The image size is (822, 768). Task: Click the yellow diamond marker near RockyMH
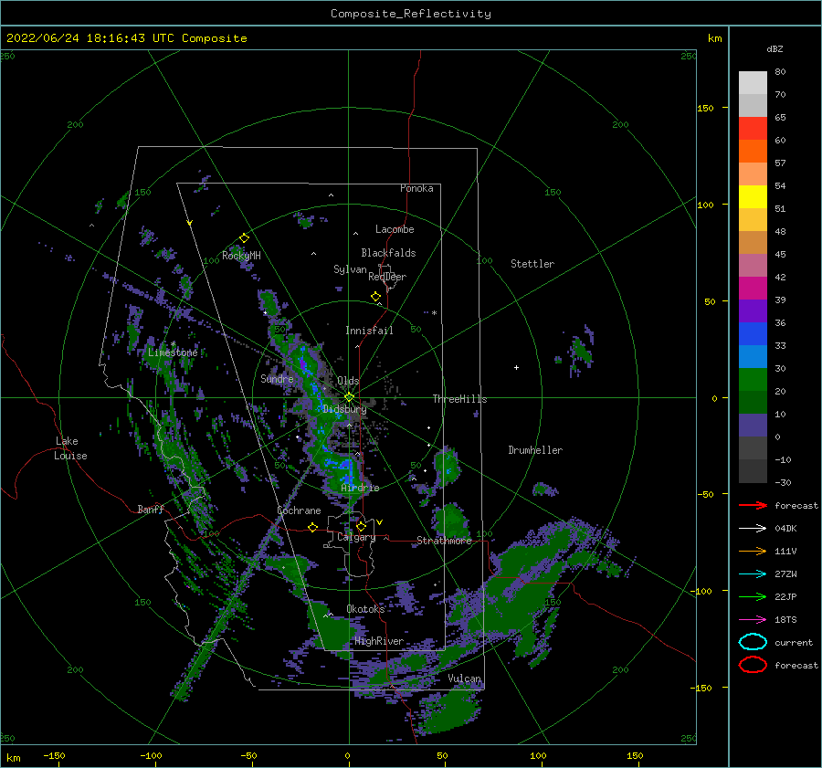[244, 238]
